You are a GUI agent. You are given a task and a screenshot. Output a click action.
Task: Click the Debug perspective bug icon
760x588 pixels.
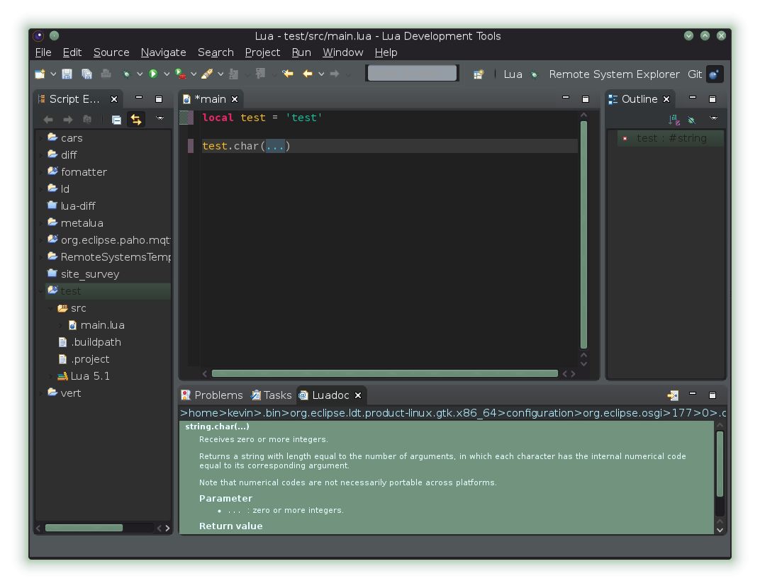(535, 74)
